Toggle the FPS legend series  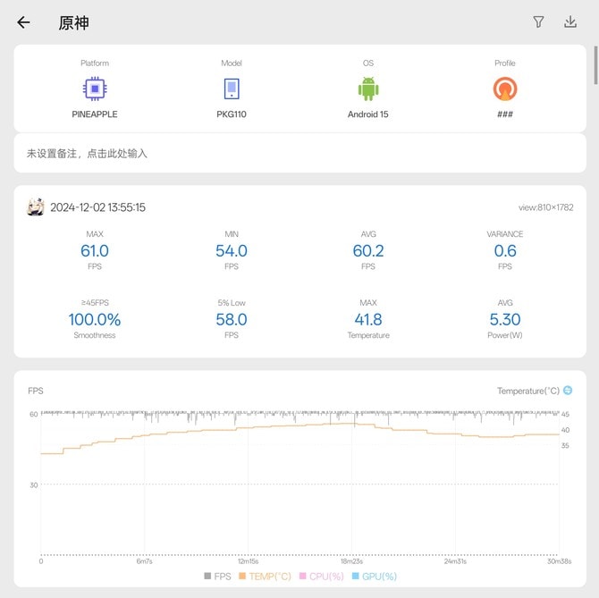219,577
